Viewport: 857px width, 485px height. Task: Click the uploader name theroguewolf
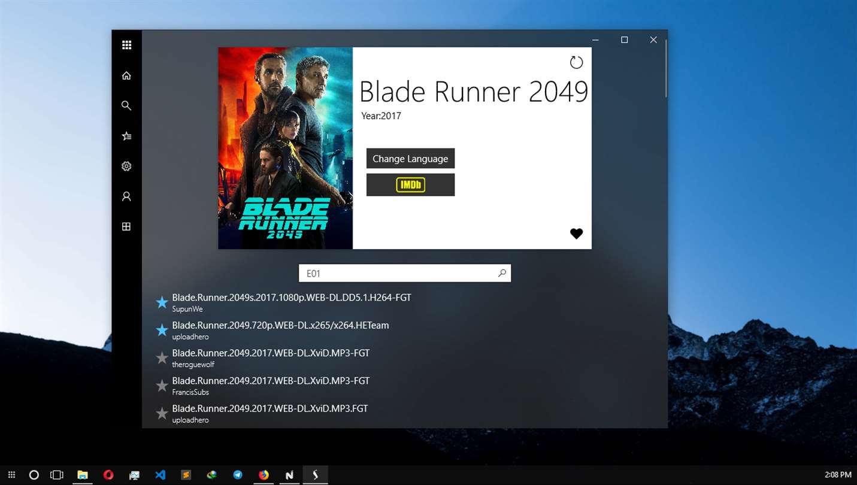[x=193, y=365]
